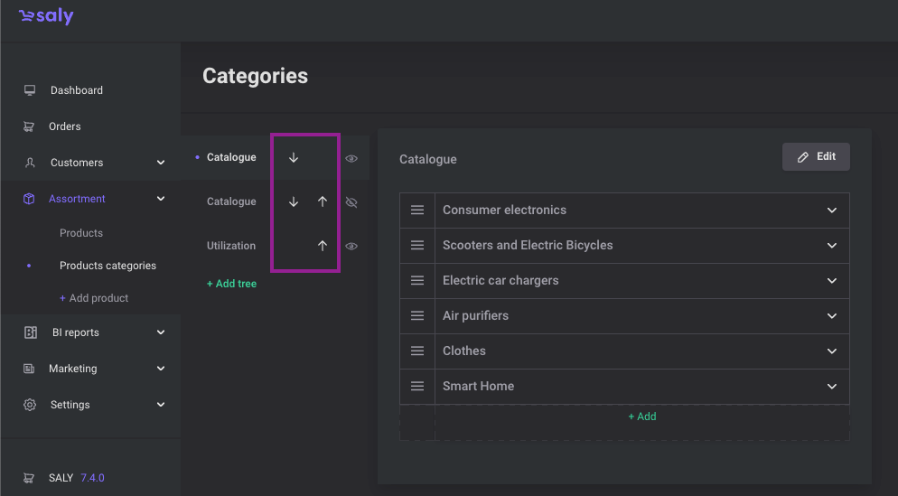This screenshot has height=496, width=898.
Task: Expand the Smart Home category
Action: pos(832,387)
